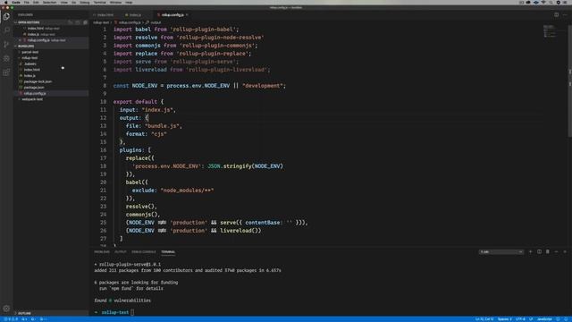572x322 pixels.
Task: Select rollup.config.js in the file tree
Action: coord(35,93)
